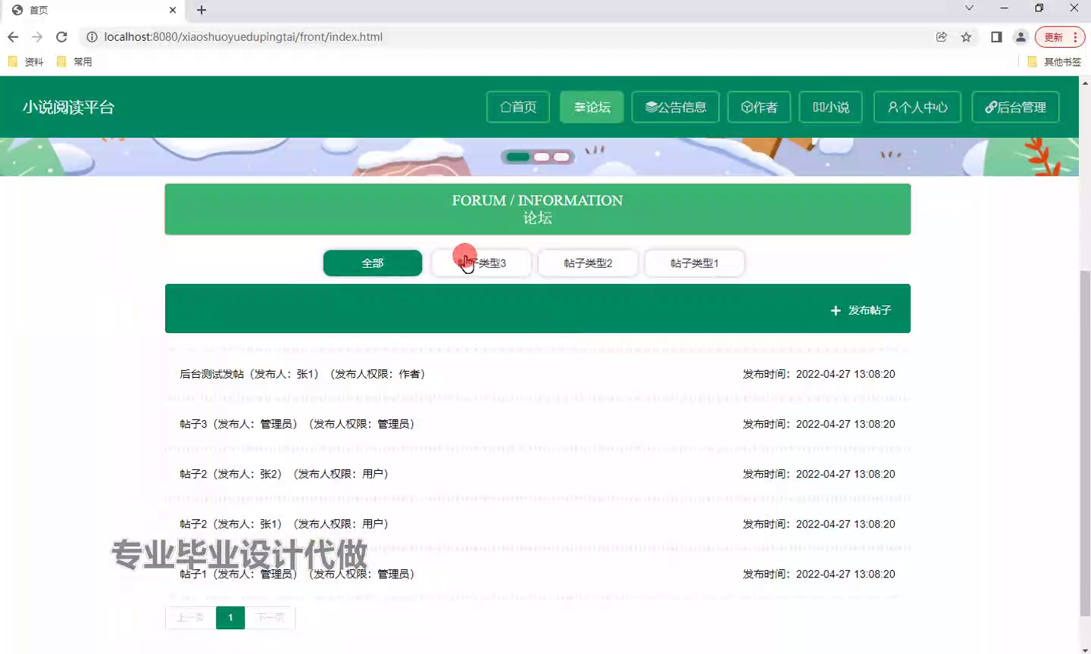The width and height of the screenshot is (1091, 654).
Task: Click the browser forward arrow
Action: point(37,36)
